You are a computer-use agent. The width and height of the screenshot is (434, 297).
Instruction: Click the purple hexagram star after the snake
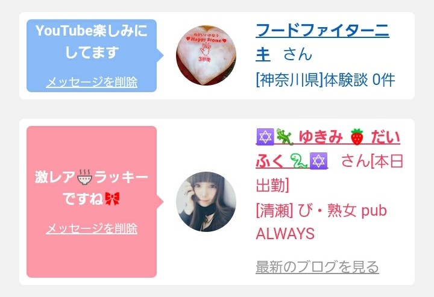(x=318, y=161)
